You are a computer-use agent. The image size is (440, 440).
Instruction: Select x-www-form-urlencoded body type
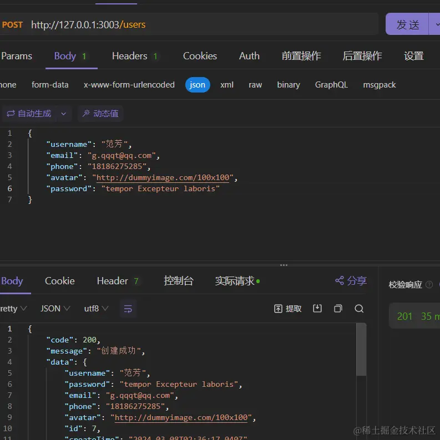pyautogui.click(x=129, y=85)
